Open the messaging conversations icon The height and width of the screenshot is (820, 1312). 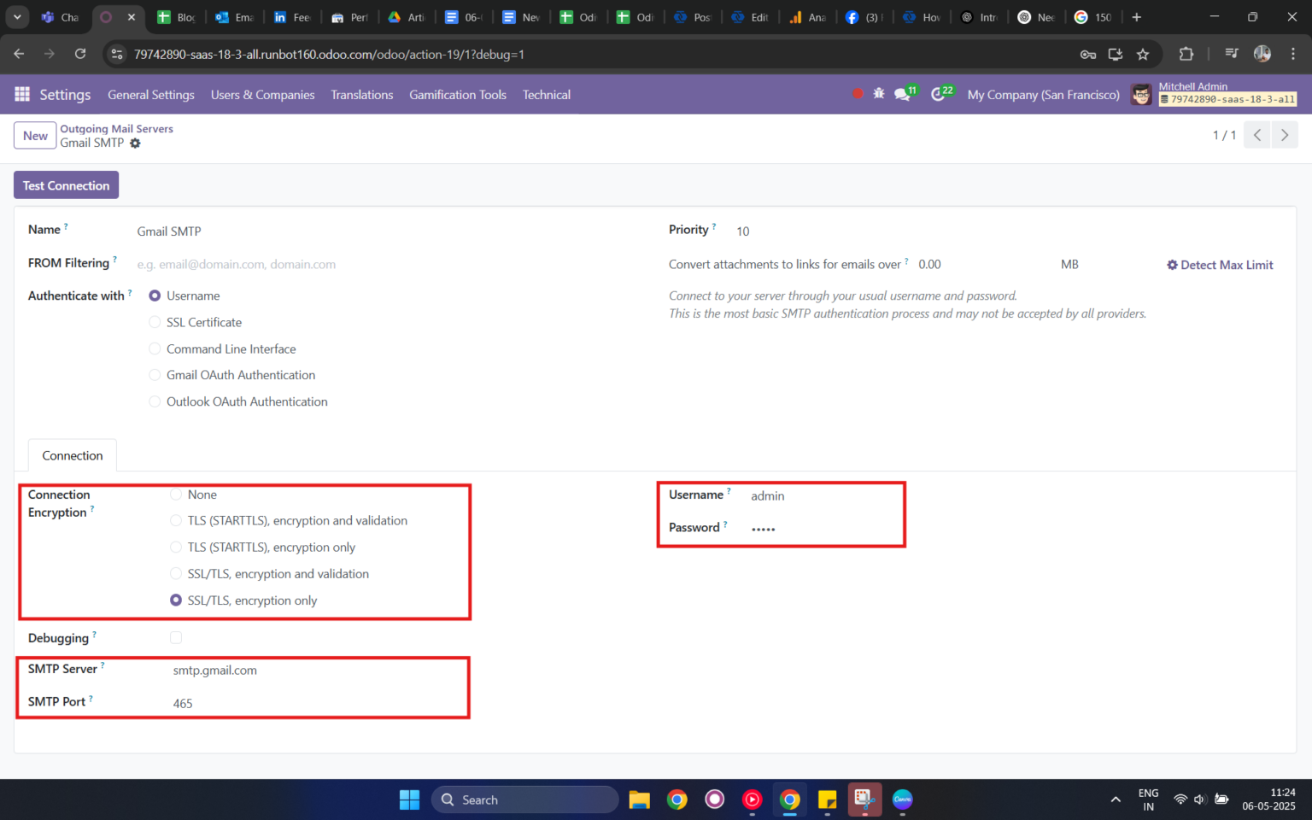pyautogui.click(x=903, y=94)
